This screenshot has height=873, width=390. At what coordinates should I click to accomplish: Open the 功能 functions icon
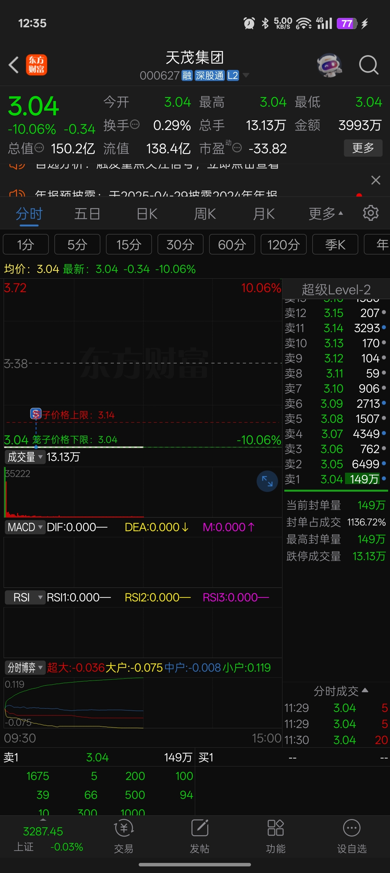coord(276,836)
